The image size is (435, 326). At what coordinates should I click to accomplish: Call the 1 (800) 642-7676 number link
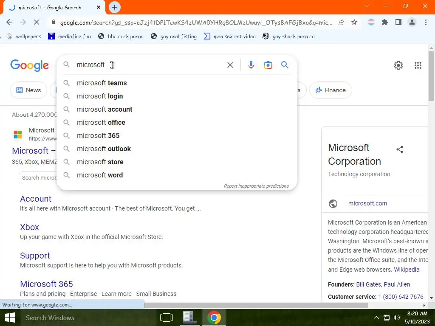tap(401, 297)
